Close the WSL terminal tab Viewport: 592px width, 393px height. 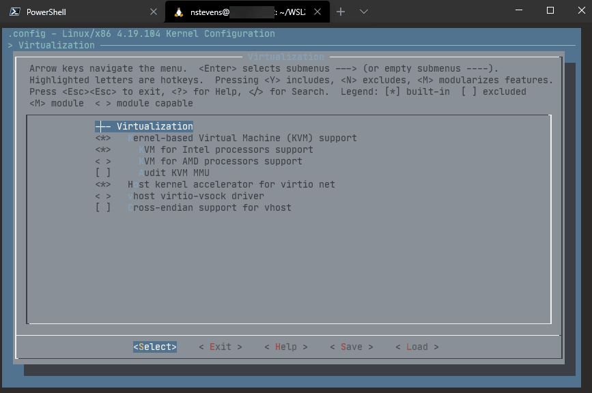[x=318, y=12]
